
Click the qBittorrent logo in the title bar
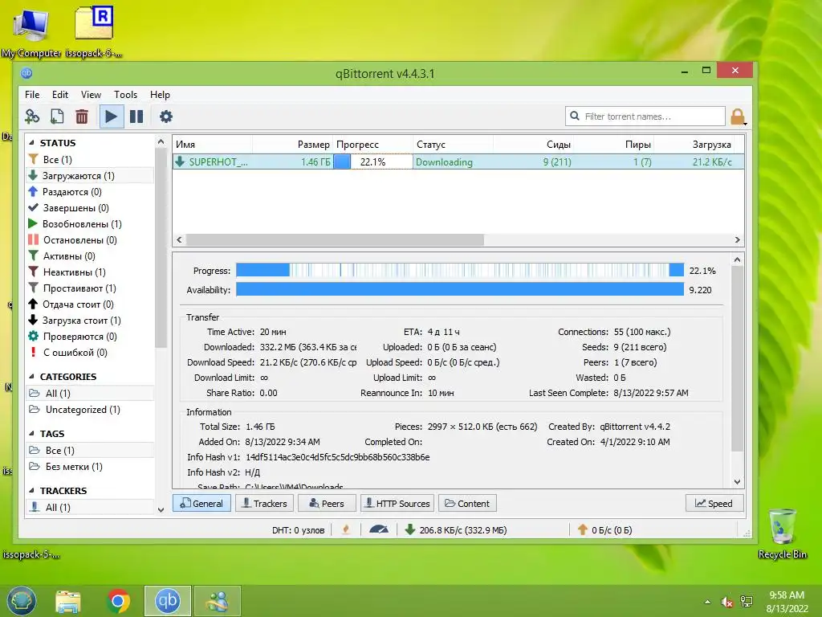(x=26, y=73)
